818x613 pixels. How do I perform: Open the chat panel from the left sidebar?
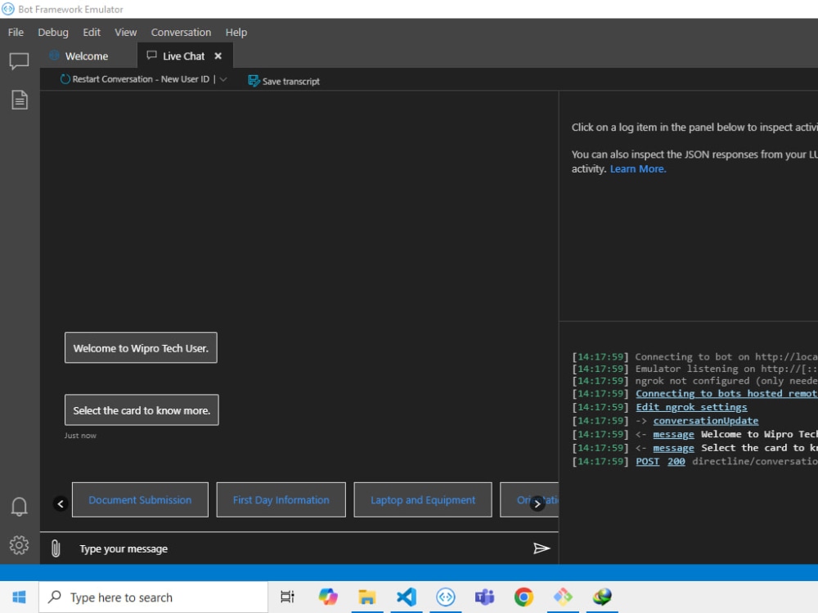19,61
